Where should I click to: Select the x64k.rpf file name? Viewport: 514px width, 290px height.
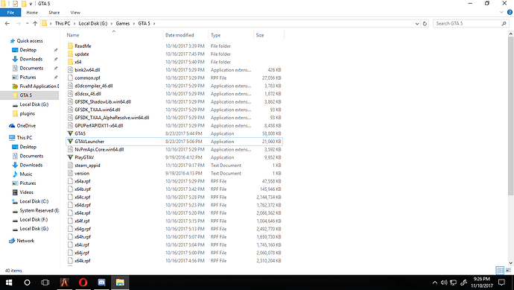click(82, 261)
